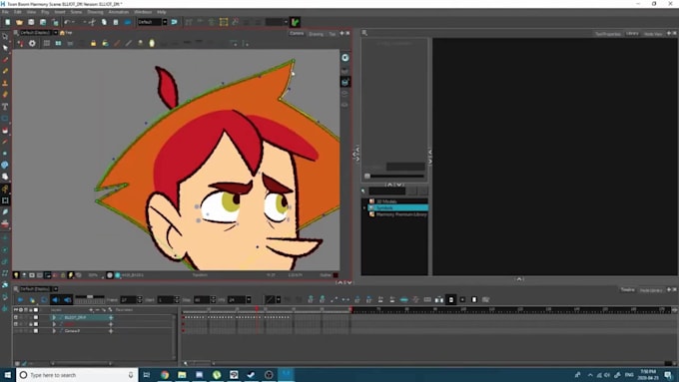Toggle white checkbox of the red layer
679x382 pixels.
(36, 324)
